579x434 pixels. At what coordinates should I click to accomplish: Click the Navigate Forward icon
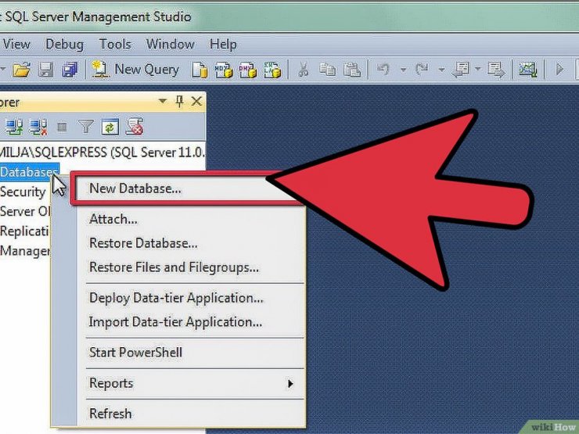[x=495, y=70]
